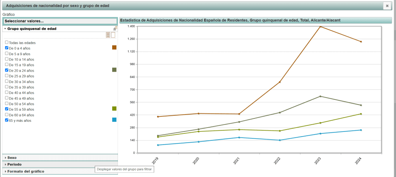This screenshot has width=396, height=177.
Task: Click the green swatch for 'De 55 a 59 años'
Action: 114,109
